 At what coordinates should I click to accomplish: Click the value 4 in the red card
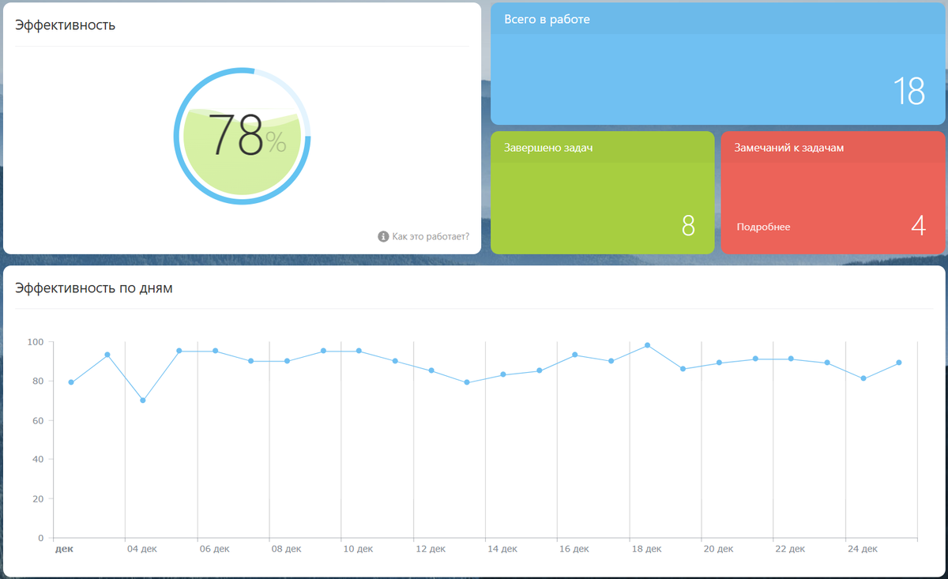click(918, 226)
